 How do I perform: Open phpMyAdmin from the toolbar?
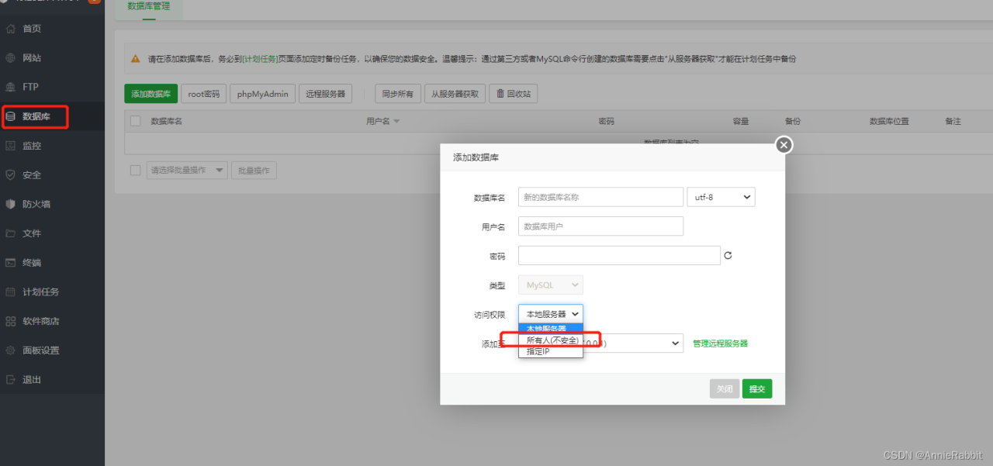click(x=264, y=93)
